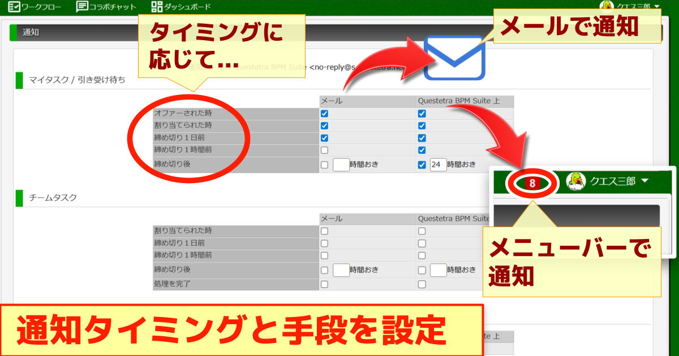
Task: Open the ワークフロー menu
Action: (x=35, y=7)
